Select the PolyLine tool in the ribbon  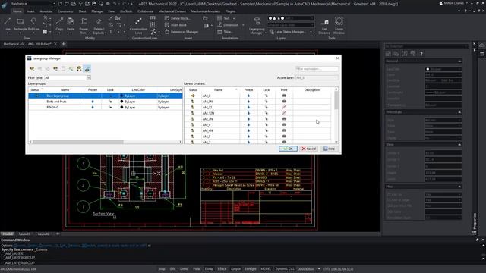tap(33, 25)
